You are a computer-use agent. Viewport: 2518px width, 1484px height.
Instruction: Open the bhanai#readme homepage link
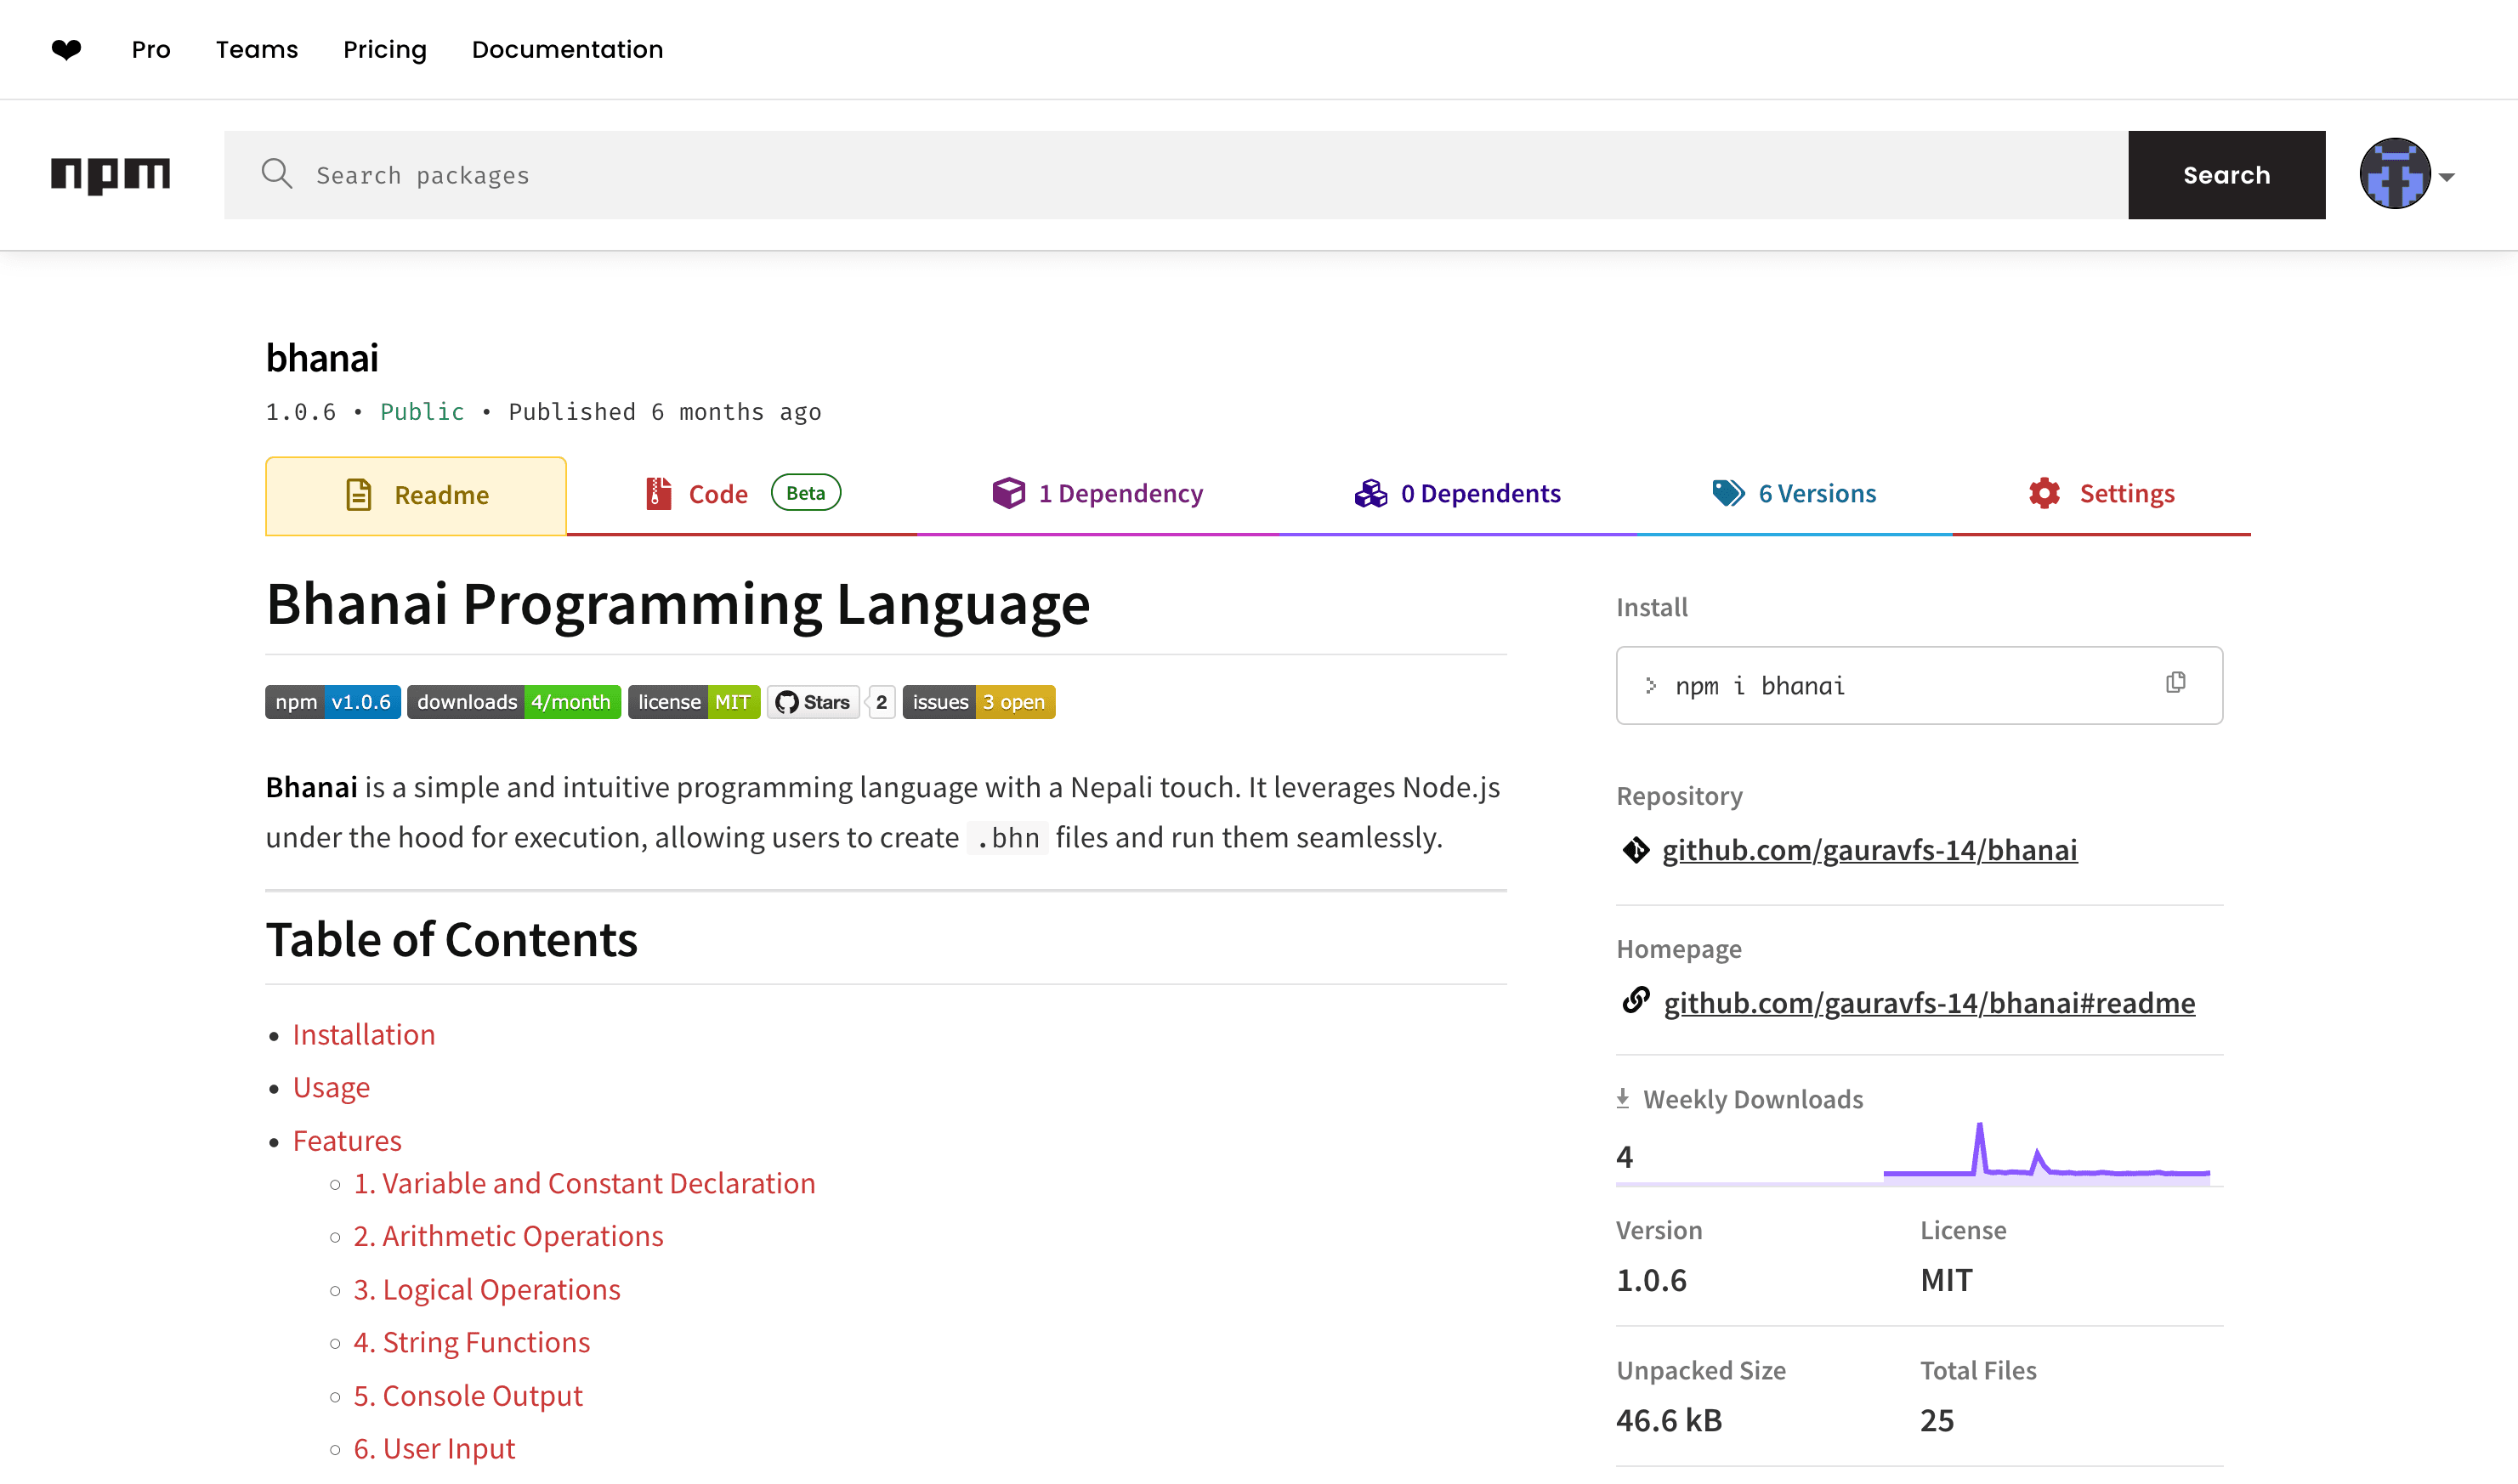point(1929,1002)
